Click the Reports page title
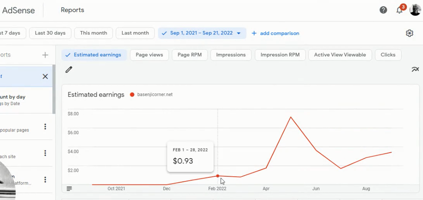The width and height of the screenshot is (423, 200). 72,10
